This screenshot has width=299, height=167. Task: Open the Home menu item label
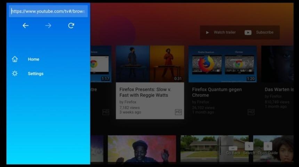34,59
